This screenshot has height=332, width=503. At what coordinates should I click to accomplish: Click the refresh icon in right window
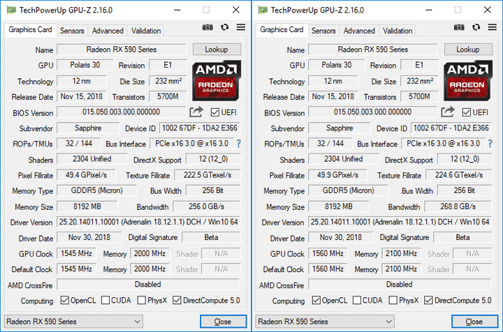click(476, 27)
